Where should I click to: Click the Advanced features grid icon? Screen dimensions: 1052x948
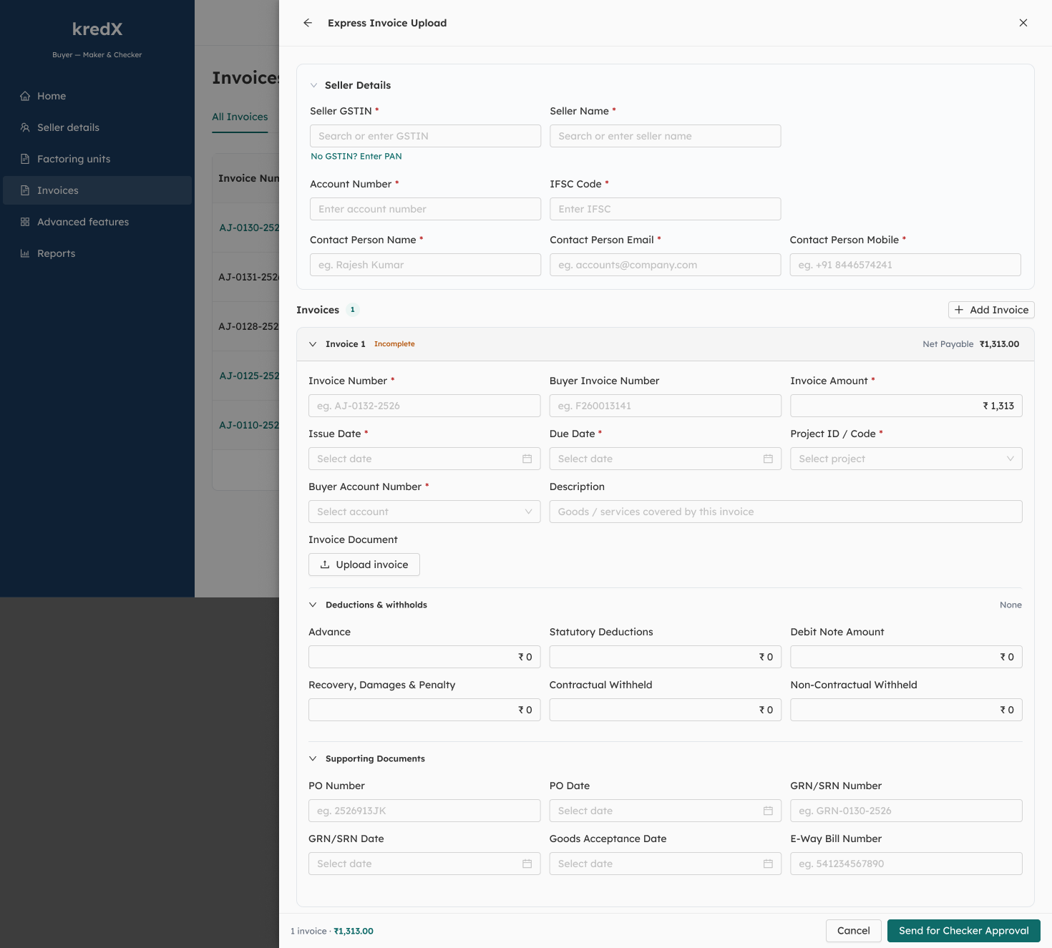click(25, 222)
